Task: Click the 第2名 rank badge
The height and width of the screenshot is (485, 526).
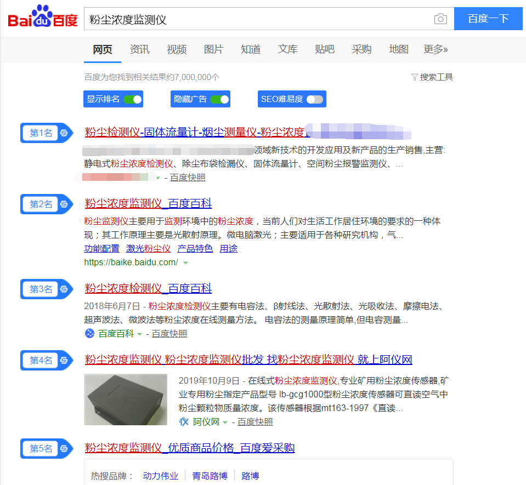Action: click(x=47, y=204)
